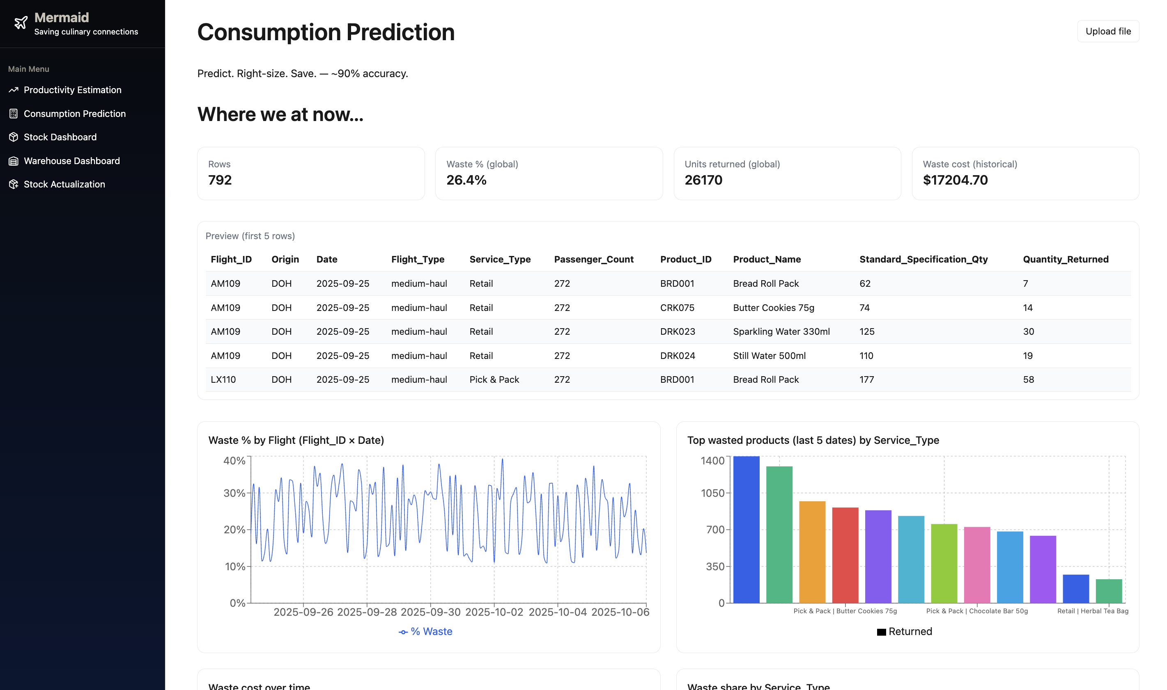
Task: Click the Returned legend black square
Action: tap(881, 632)
